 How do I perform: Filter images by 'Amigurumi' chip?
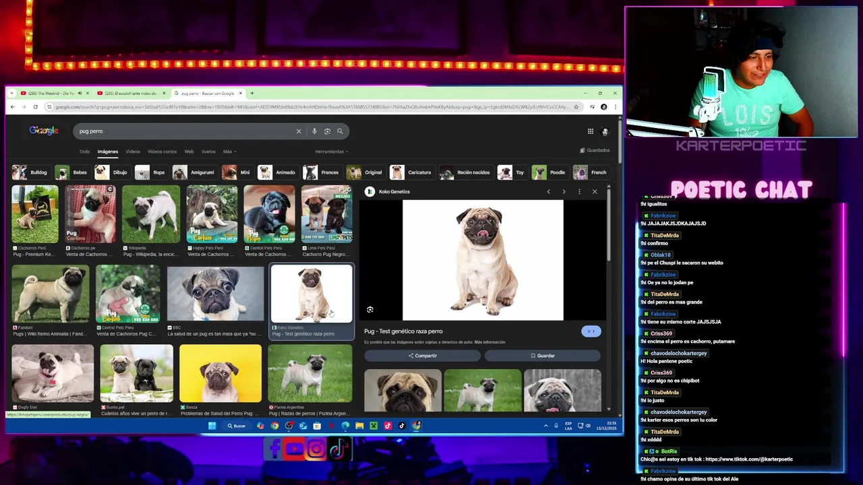(194, 172)
